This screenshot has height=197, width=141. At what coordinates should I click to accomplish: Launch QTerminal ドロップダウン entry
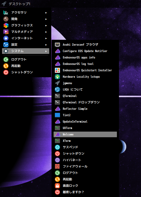pos(85,102)
